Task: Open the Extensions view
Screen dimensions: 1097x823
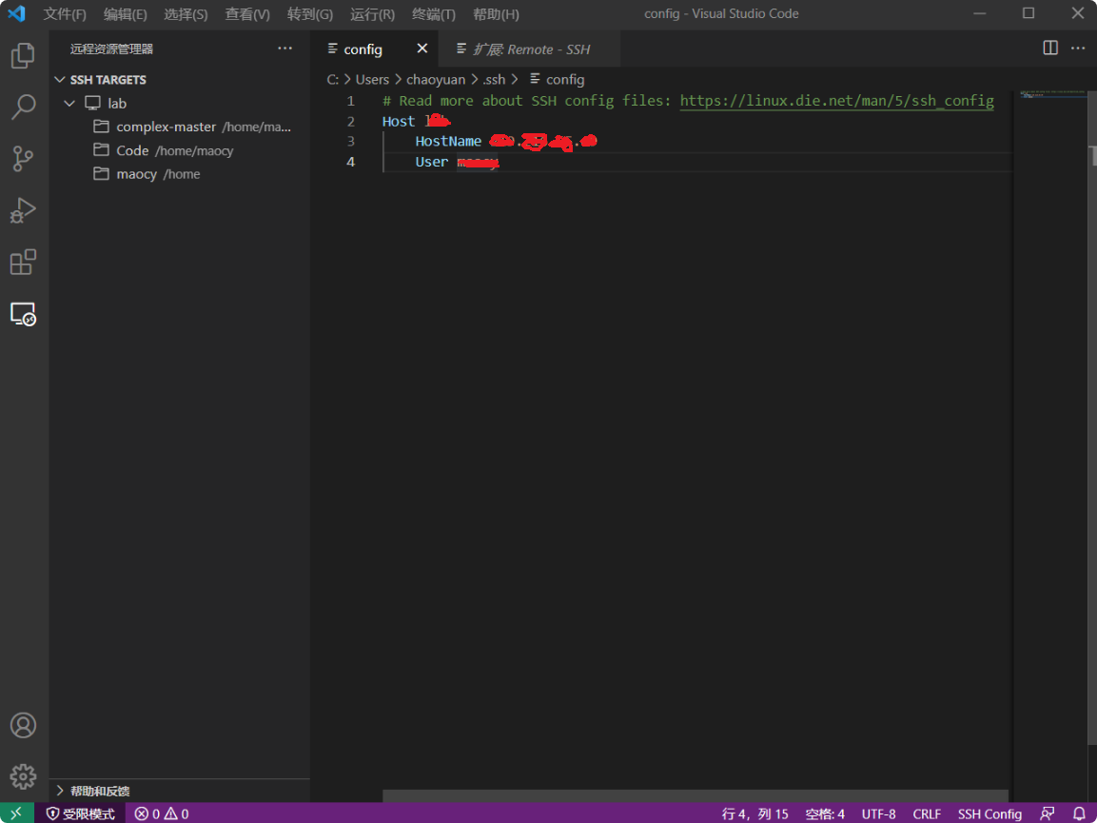Action: [23, 262]
